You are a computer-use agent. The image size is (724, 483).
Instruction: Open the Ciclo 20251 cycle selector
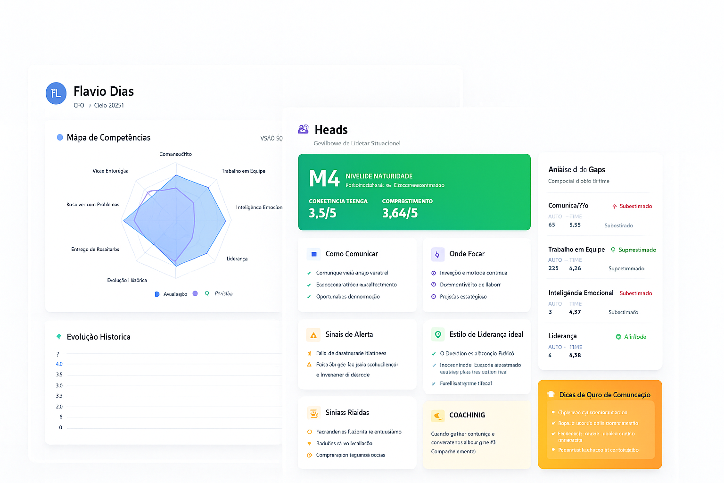109,105
